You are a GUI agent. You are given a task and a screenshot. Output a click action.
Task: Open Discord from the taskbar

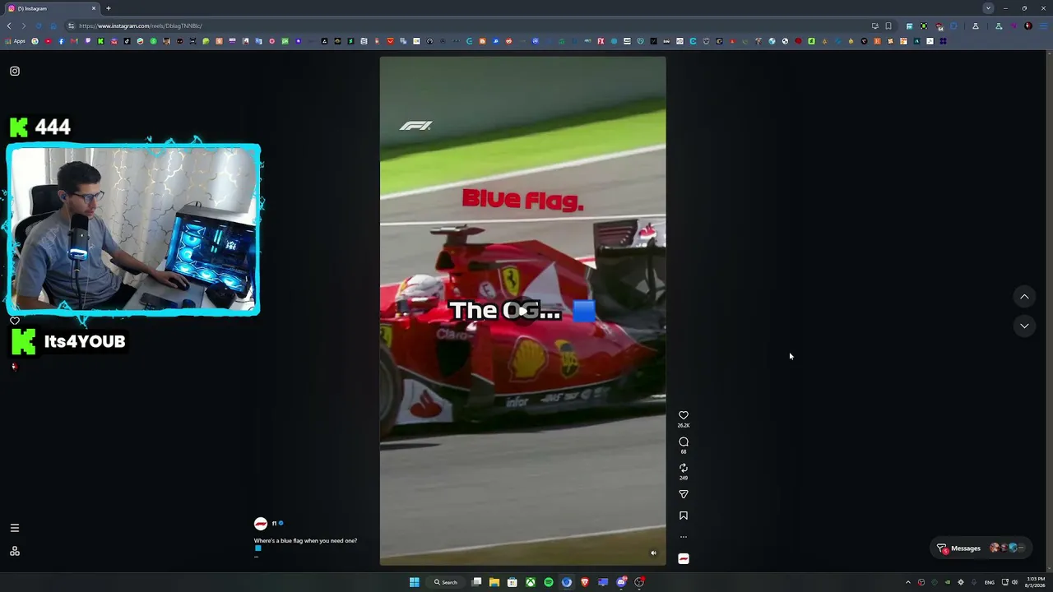pyautogui.click(x=621, y=582)
